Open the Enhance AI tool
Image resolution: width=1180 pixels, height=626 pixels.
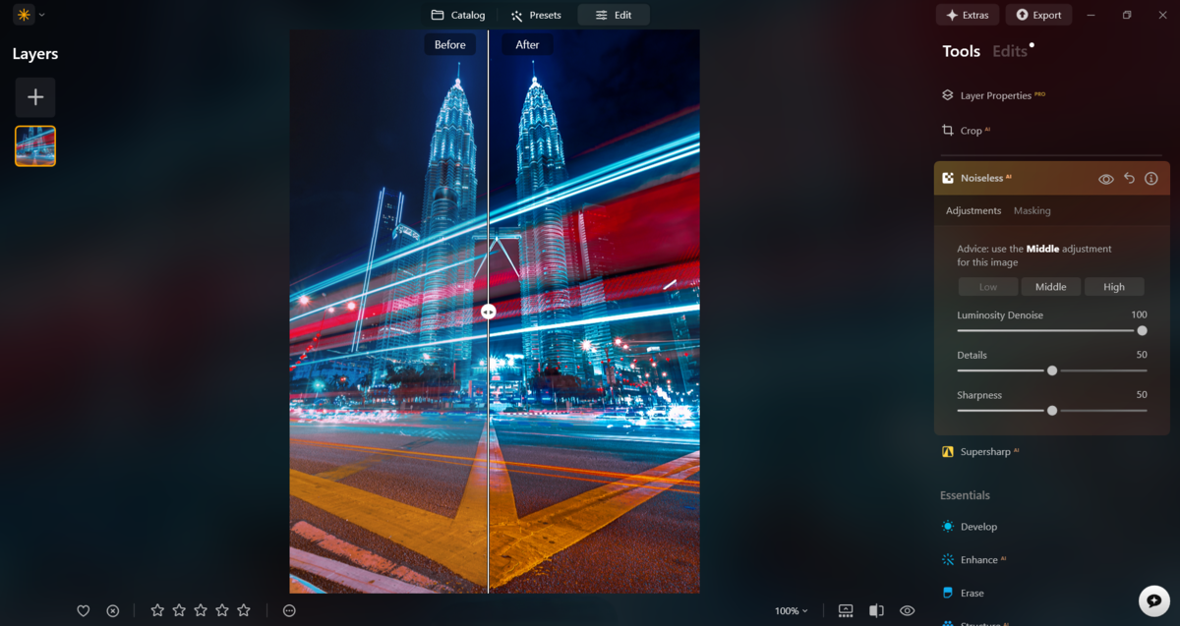coord(977,559)
